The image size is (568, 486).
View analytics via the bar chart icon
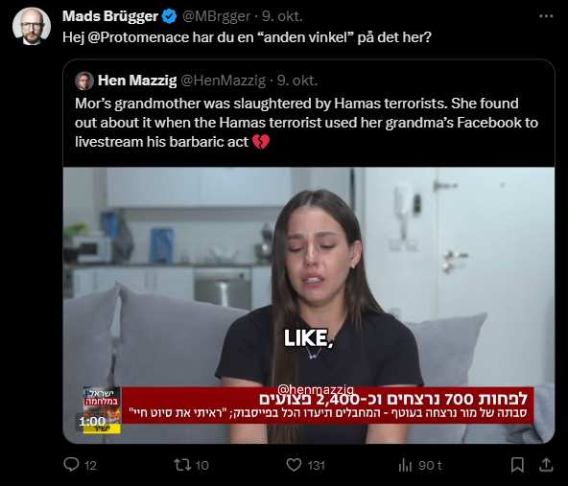[405, 465]
